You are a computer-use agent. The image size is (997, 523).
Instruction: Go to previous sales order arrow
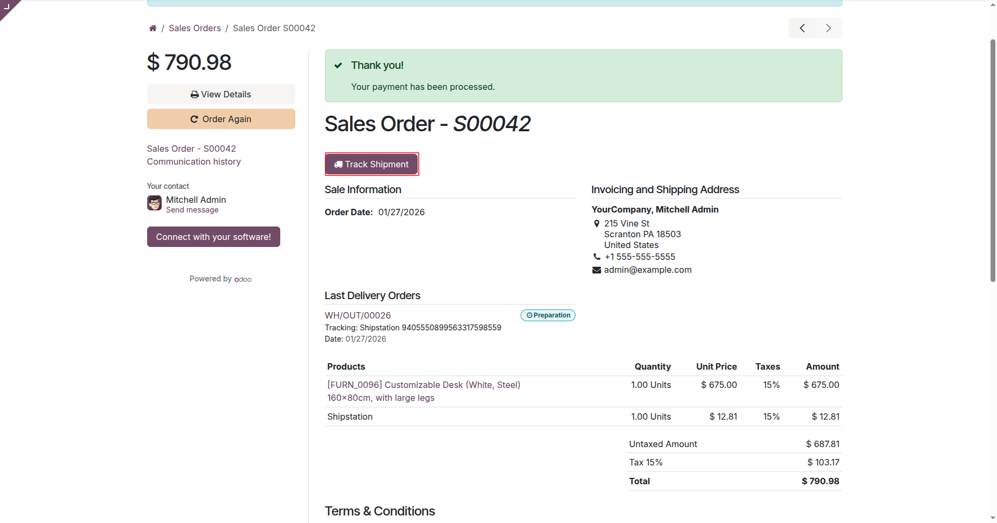coord(802,28)
